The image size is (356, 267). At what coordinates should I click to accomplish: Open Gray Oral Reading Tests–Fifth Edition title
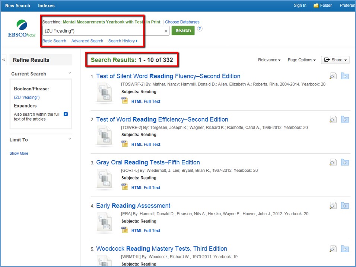pos(148,162)
